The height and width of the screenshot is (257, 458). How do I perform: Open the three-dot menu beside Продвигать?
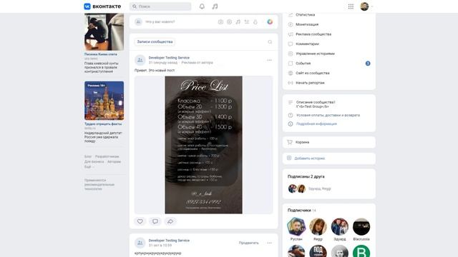(269, 243)
